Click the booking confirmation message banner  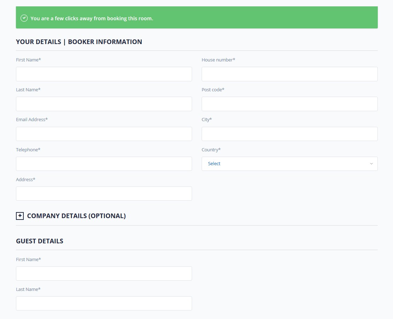[196, 16]
